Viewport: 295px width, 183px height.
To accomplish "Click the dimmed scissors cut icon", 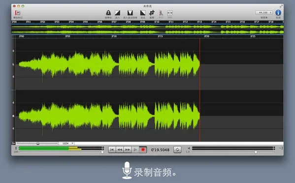I will pyautogui.click(x=161, y=13).
